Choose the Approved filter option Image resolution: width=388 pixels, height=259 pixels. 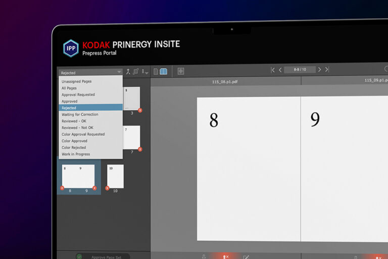coord(70,101)
